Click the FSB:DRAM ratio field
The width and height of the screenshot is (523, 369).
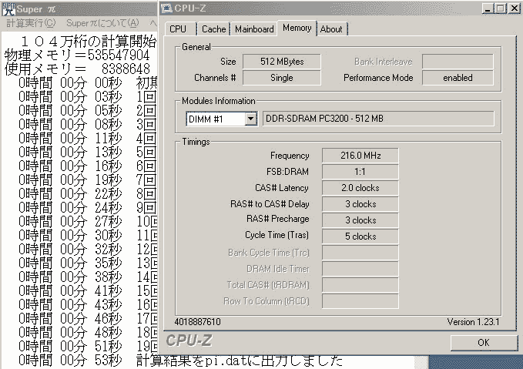click(360, 172)
